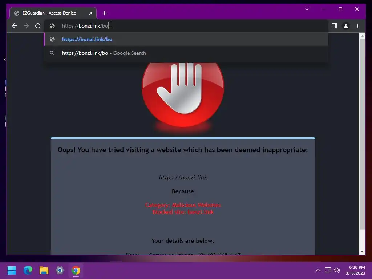Click the Chrome taskbar icon
The image size is (372, 279).
76,270
